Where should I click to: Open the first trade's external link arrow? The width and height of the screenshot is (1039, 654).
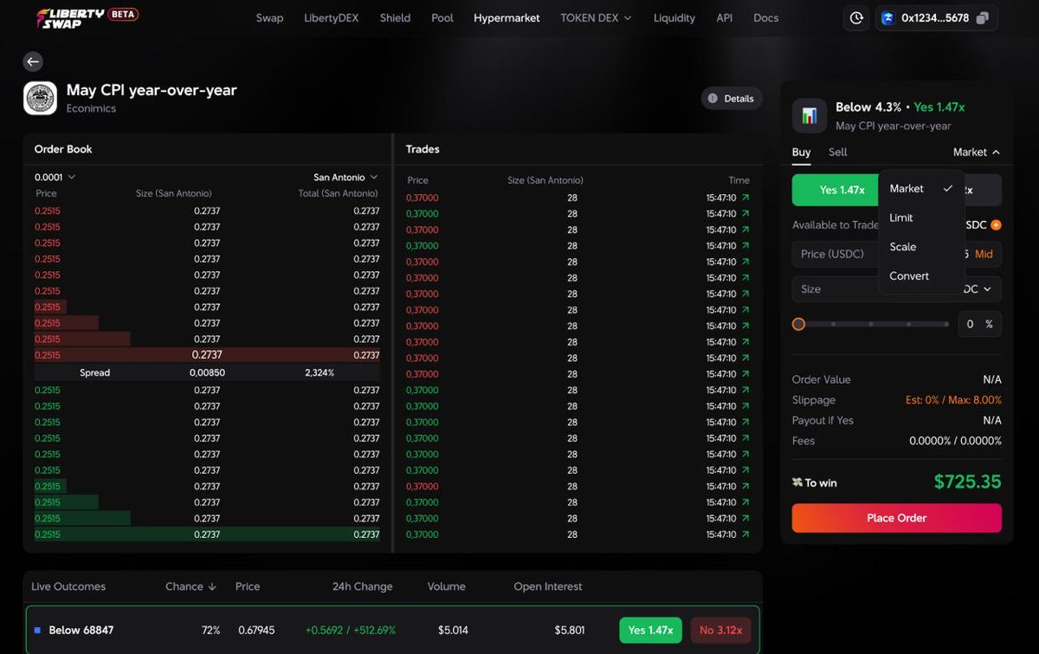[x=745, y=197]
